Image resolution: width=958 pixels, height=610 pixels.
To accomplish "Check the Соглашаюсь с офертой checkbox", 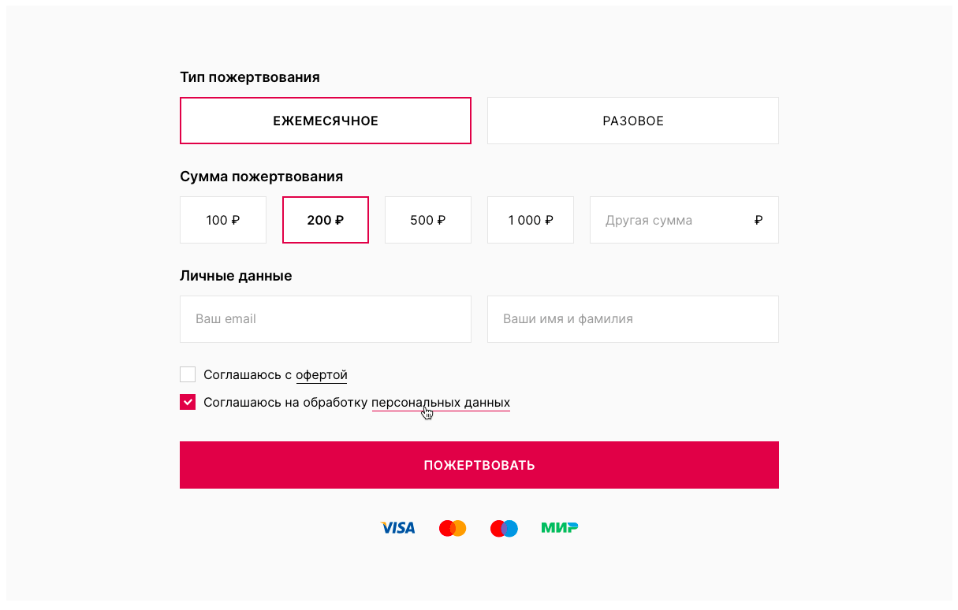I will 188,374.
